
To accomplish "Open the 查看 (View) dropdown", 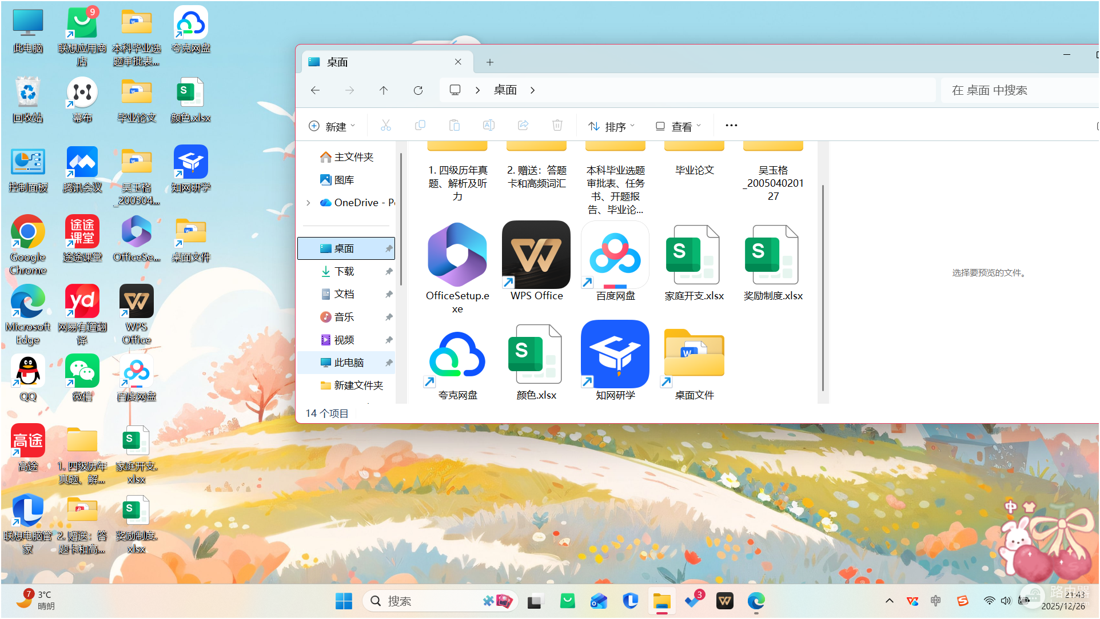I will (x=678, y=126).
